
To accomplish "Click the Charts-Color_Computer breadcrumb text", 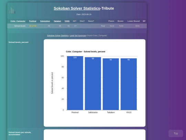I will tap(97, 36).
